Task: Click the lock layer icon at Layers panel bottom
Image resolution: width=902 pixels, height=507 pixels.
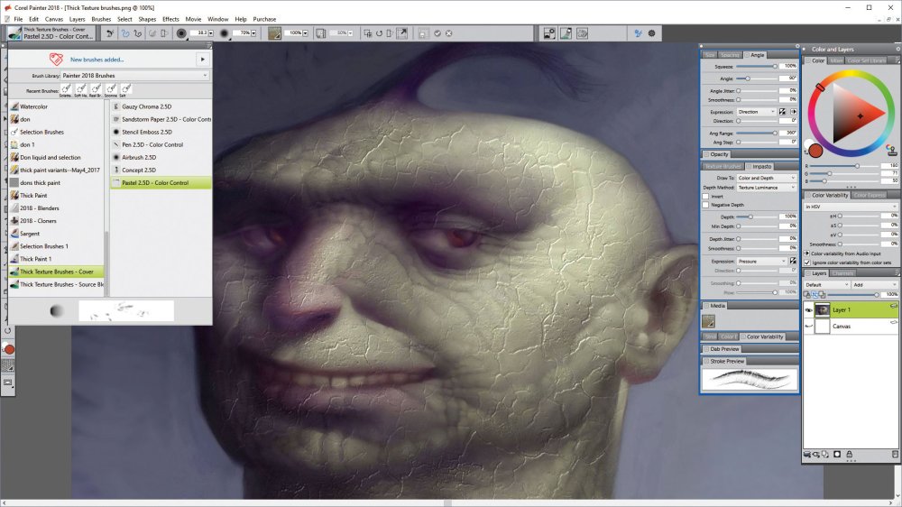Action: click(849, 454)
